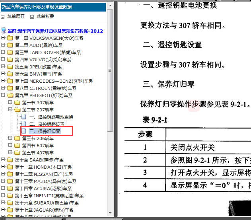Click open folder icon of 第九章 PEUGEOT
The image size is (251, 220).
pyautogui.click(x=10, y=95)
